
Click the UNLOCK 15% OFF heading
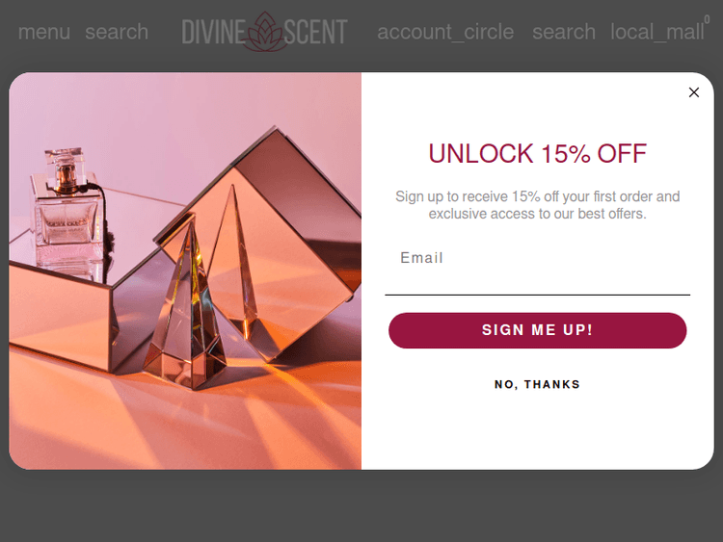pyautogui.click(x=537, y=153)
